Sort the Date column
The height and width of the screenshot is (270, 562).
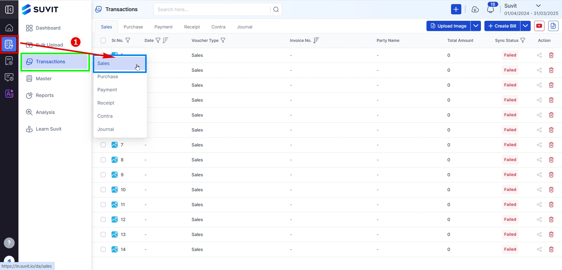click(x=165, y=40)
